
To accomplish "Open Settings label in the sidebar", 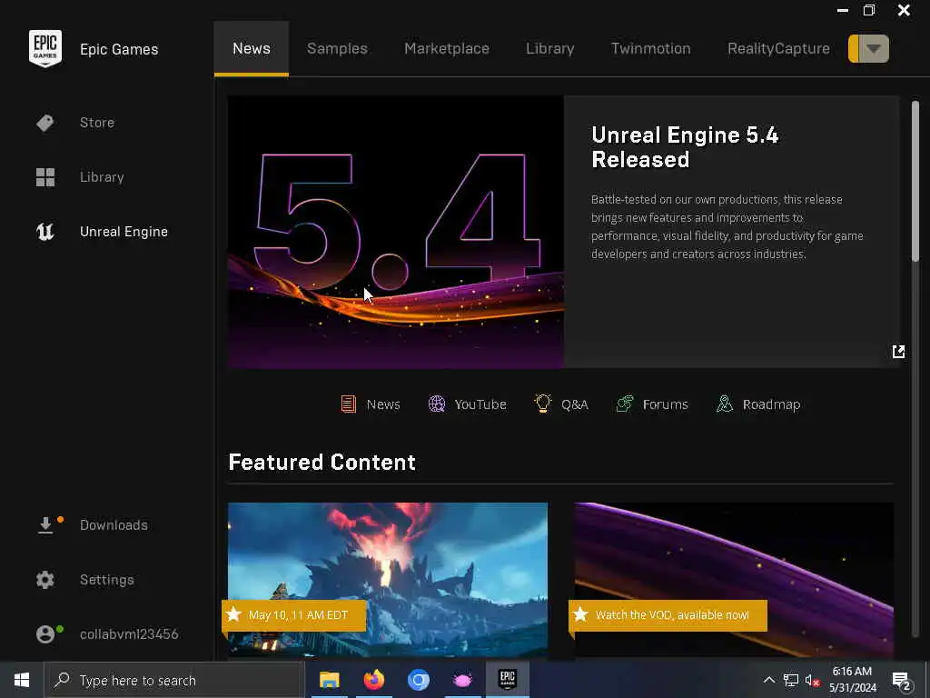I will click(107, 580).
